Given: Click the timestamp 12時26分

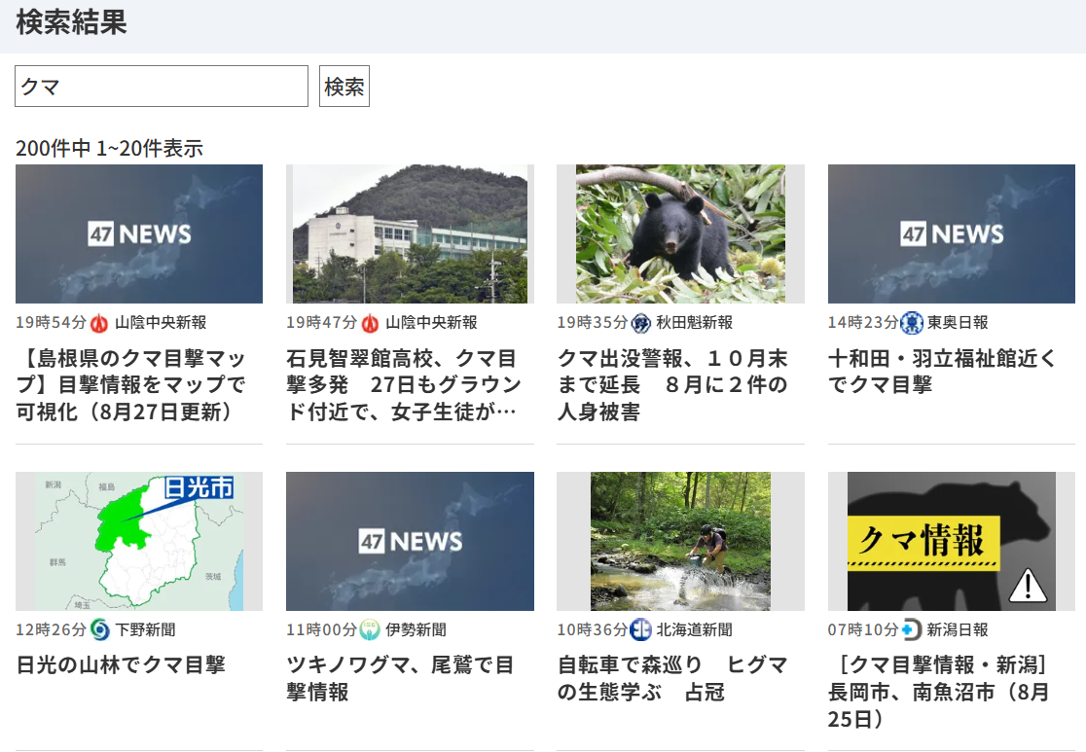Looking at the screenshot, I should click(52, 630).
